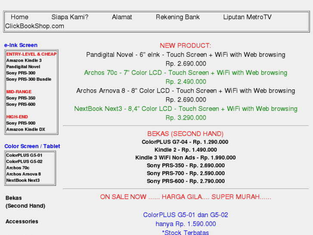This screenshot has height=235, width=313.
Task: Click Color Screen / Tablet heading
Action: click(32, 146)
